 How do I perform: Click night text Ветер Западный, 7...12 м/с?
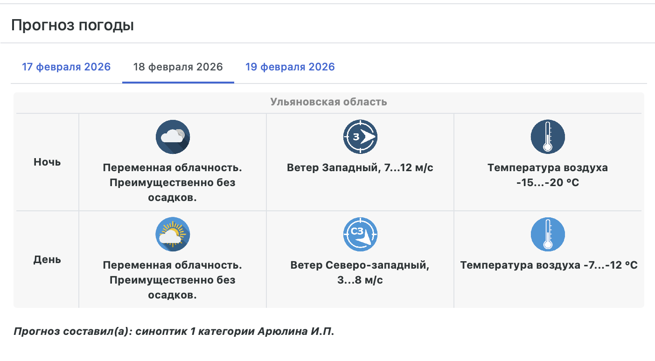tap(360, 167)
